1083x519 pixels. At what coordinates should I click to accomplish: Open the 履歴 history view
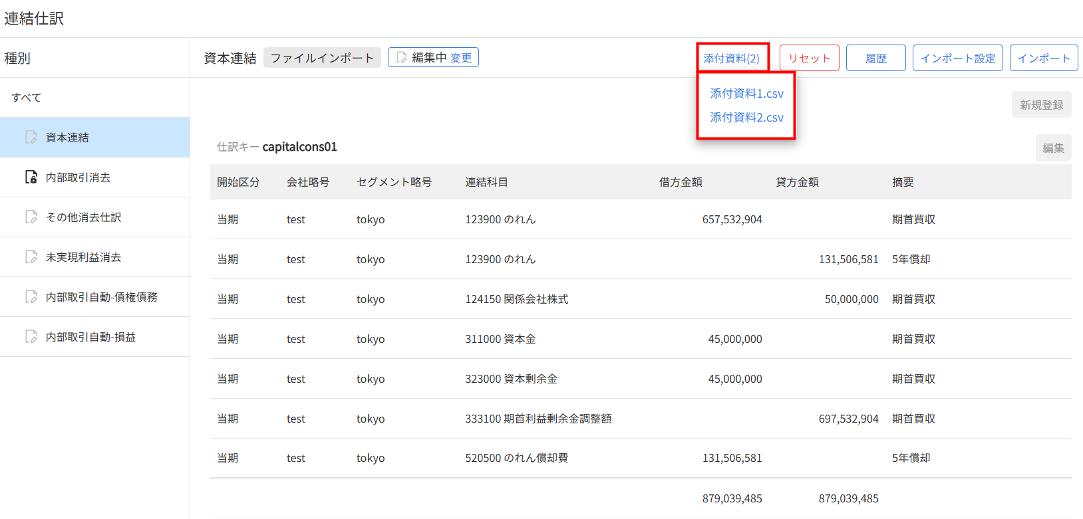[x=875, y=58]
